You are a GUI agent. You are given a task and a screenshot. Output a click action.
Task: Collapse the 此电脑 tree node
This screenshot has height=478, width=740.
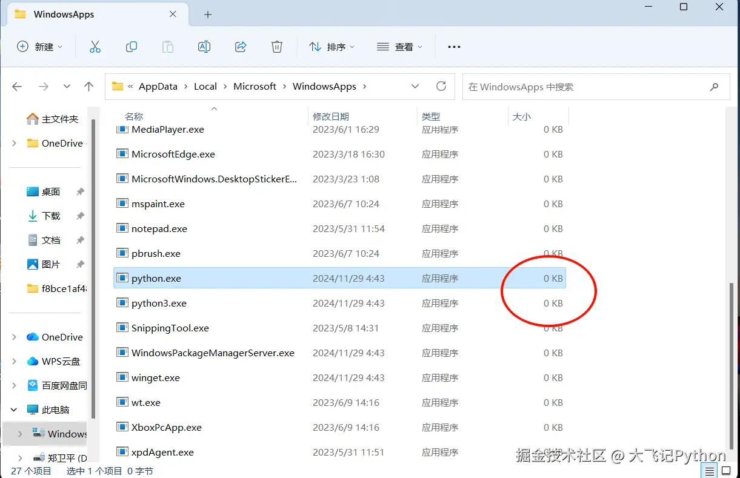point(15,410)
